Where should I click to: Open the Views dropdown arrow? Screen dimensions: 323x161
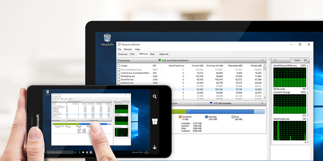coord(306,60)
